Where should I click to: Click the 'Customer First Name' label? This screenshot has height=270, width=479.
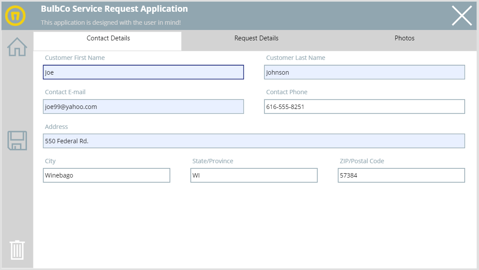click(x=75, y=58)
